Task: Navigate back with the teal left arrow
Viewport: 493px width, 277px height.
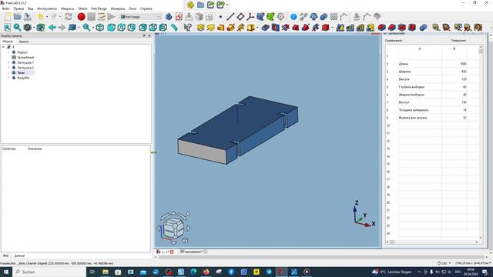Action: click(52, 28)
